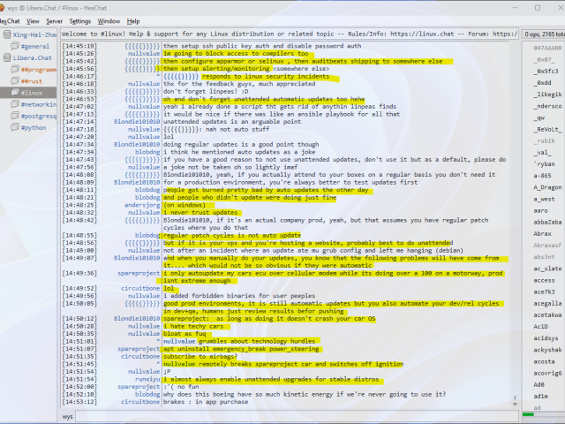Viewport: 565px width, 424px height.
Task: Select the #general channel icon
Action: 15,46
